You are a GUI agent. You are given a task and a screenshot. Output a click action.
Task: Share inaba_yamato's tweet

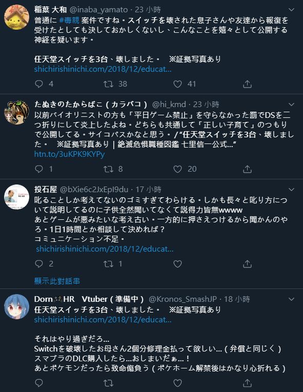[x=247, y=84]
